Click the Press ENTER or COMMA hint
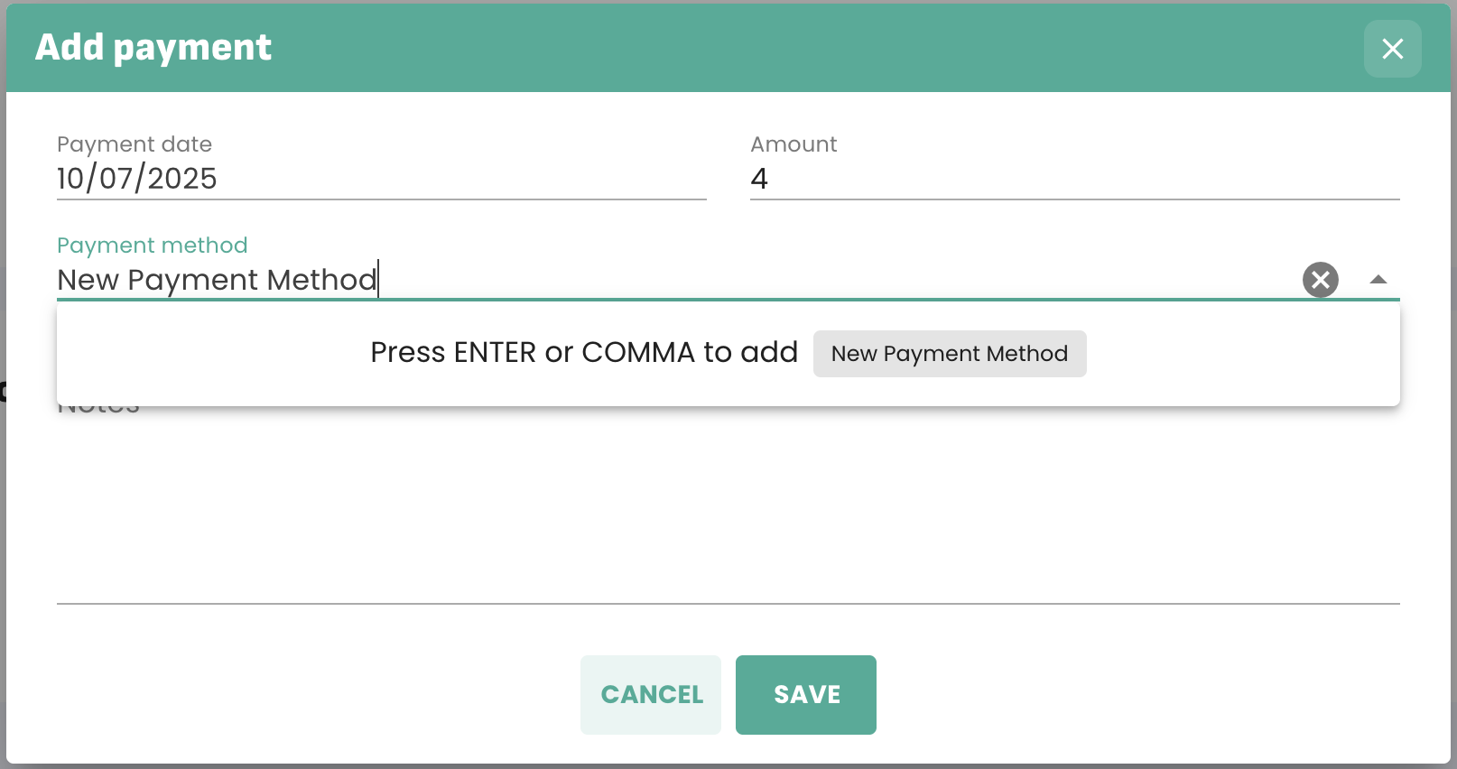 (584, 352)
